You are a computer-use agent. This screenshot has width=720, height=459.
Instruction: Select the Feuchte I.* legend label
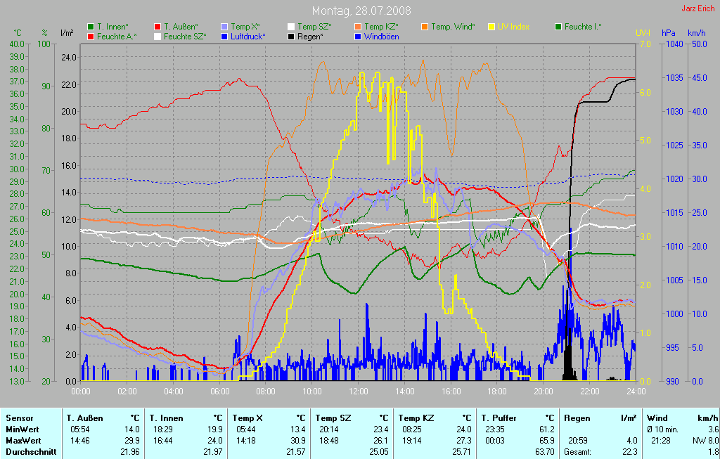(583, 27)
